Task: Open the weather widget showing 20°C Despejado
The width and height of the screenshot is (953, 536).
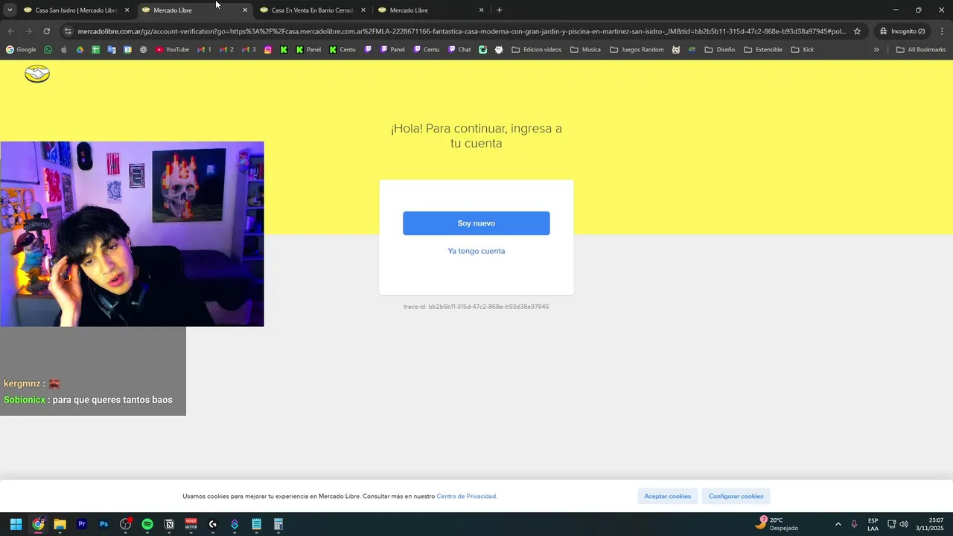Action: click(x=777, y=524)
